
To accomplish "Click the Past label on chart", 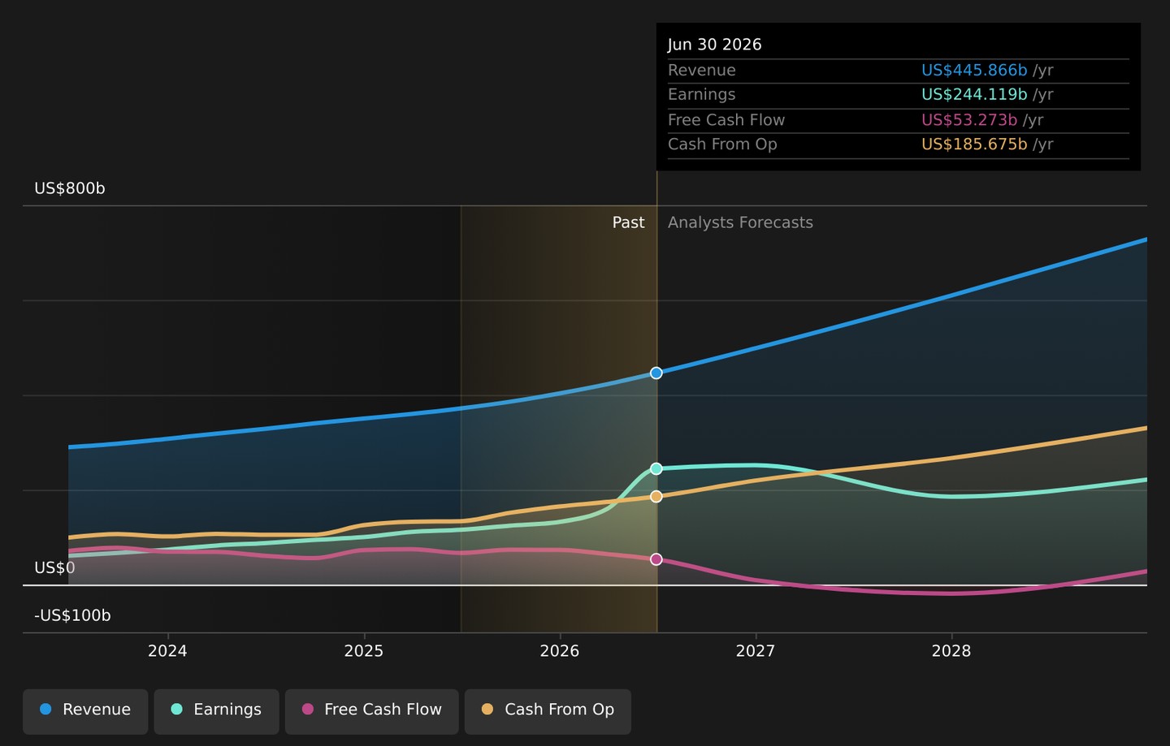I will click(x=628, y=223).
